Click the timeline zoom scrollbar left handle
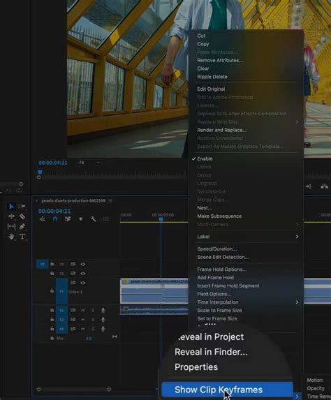The height and width of the screenshot is (400, 331). 38,390
